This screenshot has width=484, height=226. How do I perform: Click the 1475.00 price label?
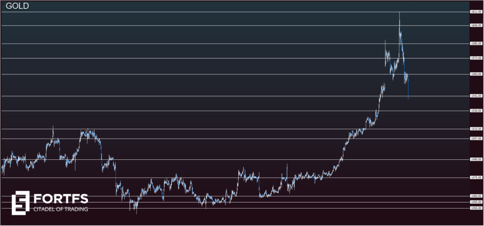click(475, 178)
